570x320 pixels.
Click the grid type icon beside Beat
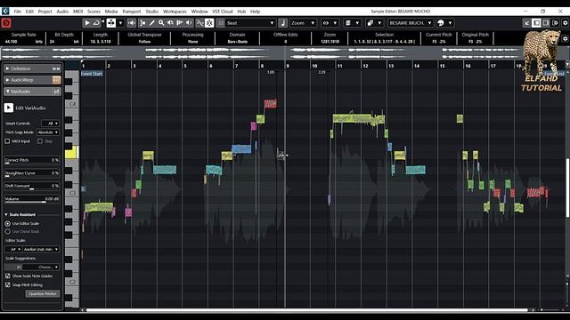[221, 23]
